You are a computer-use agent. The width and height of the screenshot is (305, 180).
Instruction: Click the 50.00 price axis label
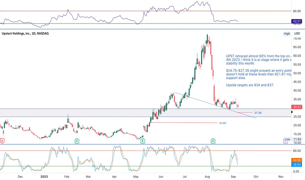click(297, 73)
